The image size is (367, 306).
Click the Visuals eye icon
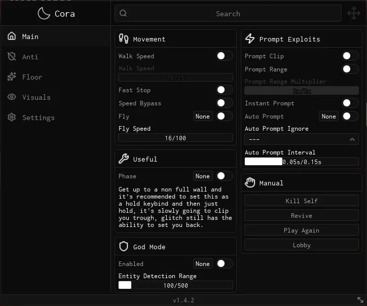pyautogui.click(x=12, y=97)
